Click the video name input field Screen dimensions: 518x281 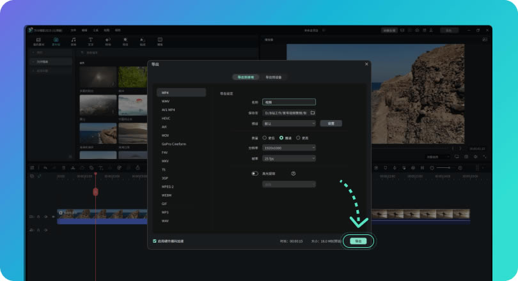coord(289,102)
